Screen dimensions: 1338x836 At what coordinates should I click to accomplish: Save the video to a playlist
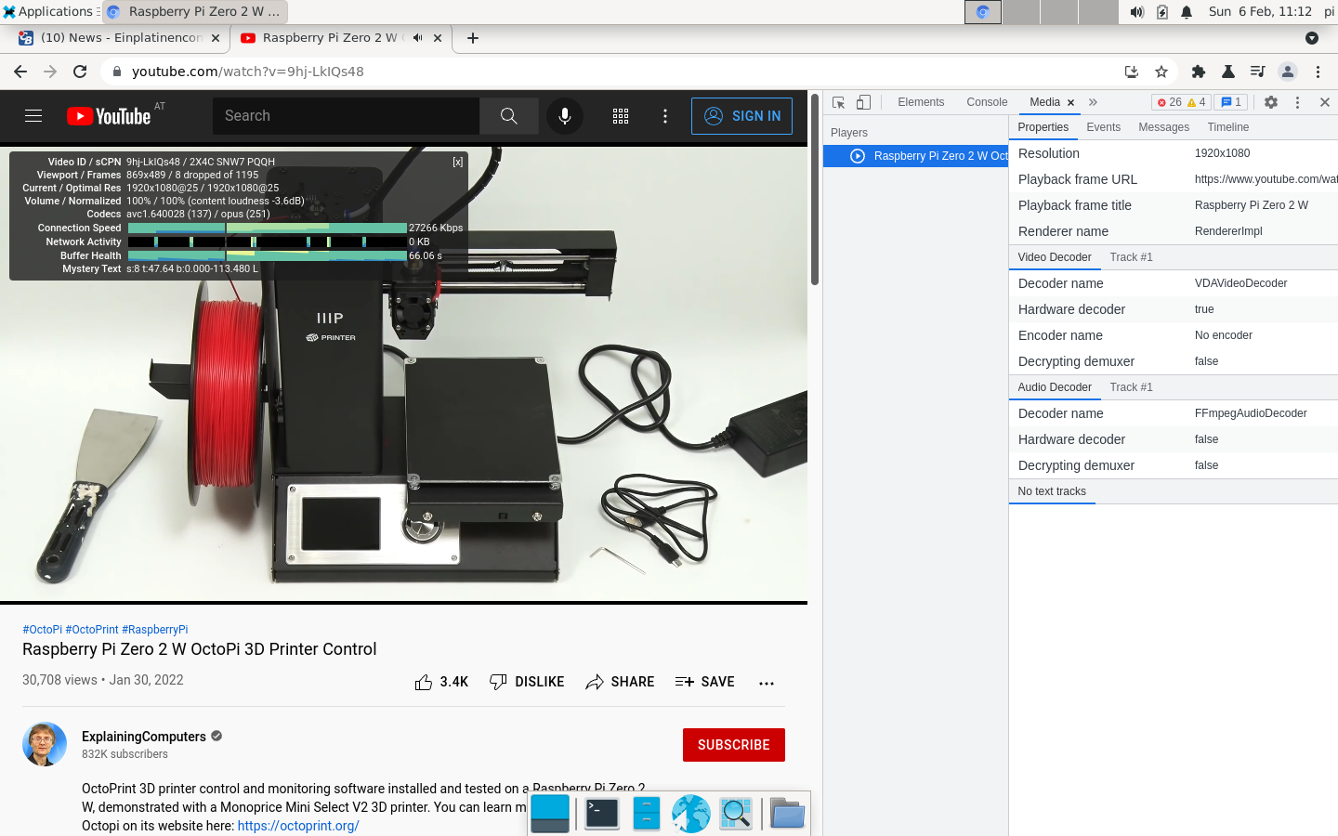[704, 682]
